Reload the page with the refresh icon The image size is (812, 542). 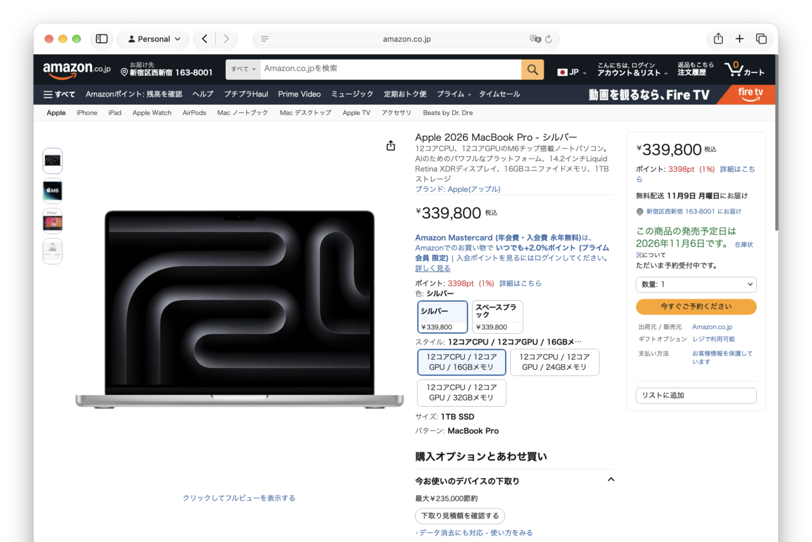[549, 39]
